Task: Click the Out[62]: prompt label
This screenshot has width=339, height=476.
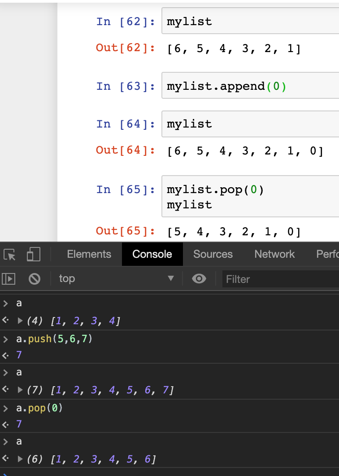Action: tap(126, 48)
